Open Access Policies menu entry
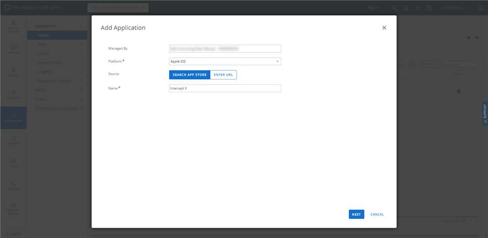 (x=50, y=62)
